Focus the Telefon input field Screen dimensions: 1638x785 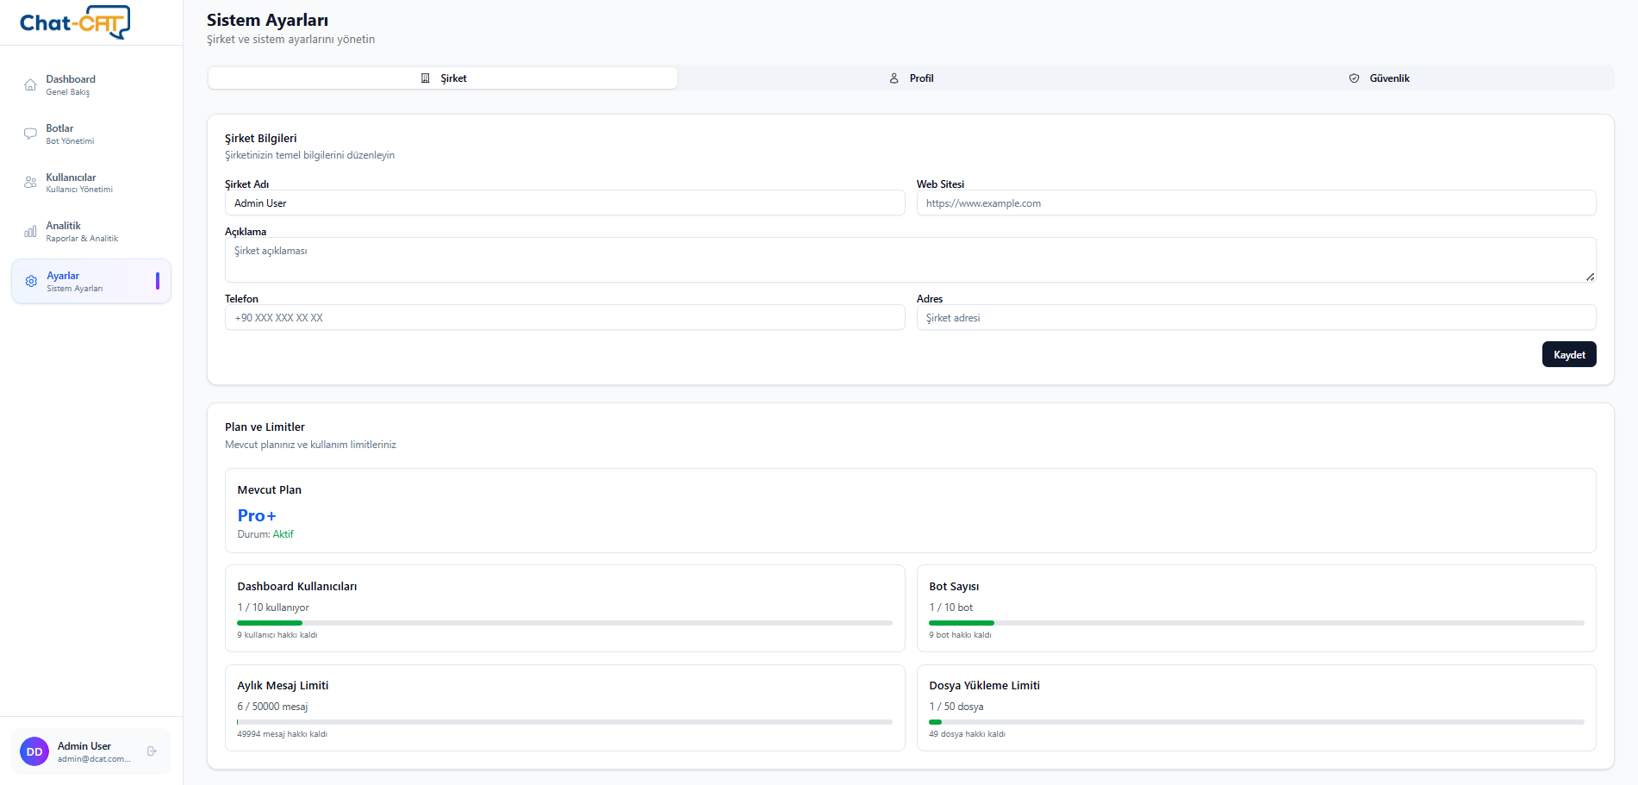click(x=564, y=318)
